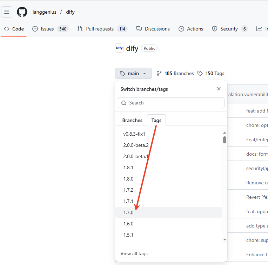Click the tag list scrollbar thumb

225,140
